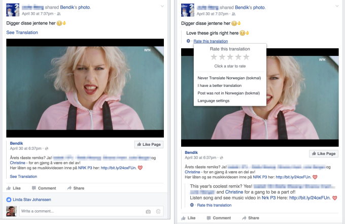Screen dimensions: 345x224
Task: Open Nrk P3 link in translated text
Action: [269, 198]
